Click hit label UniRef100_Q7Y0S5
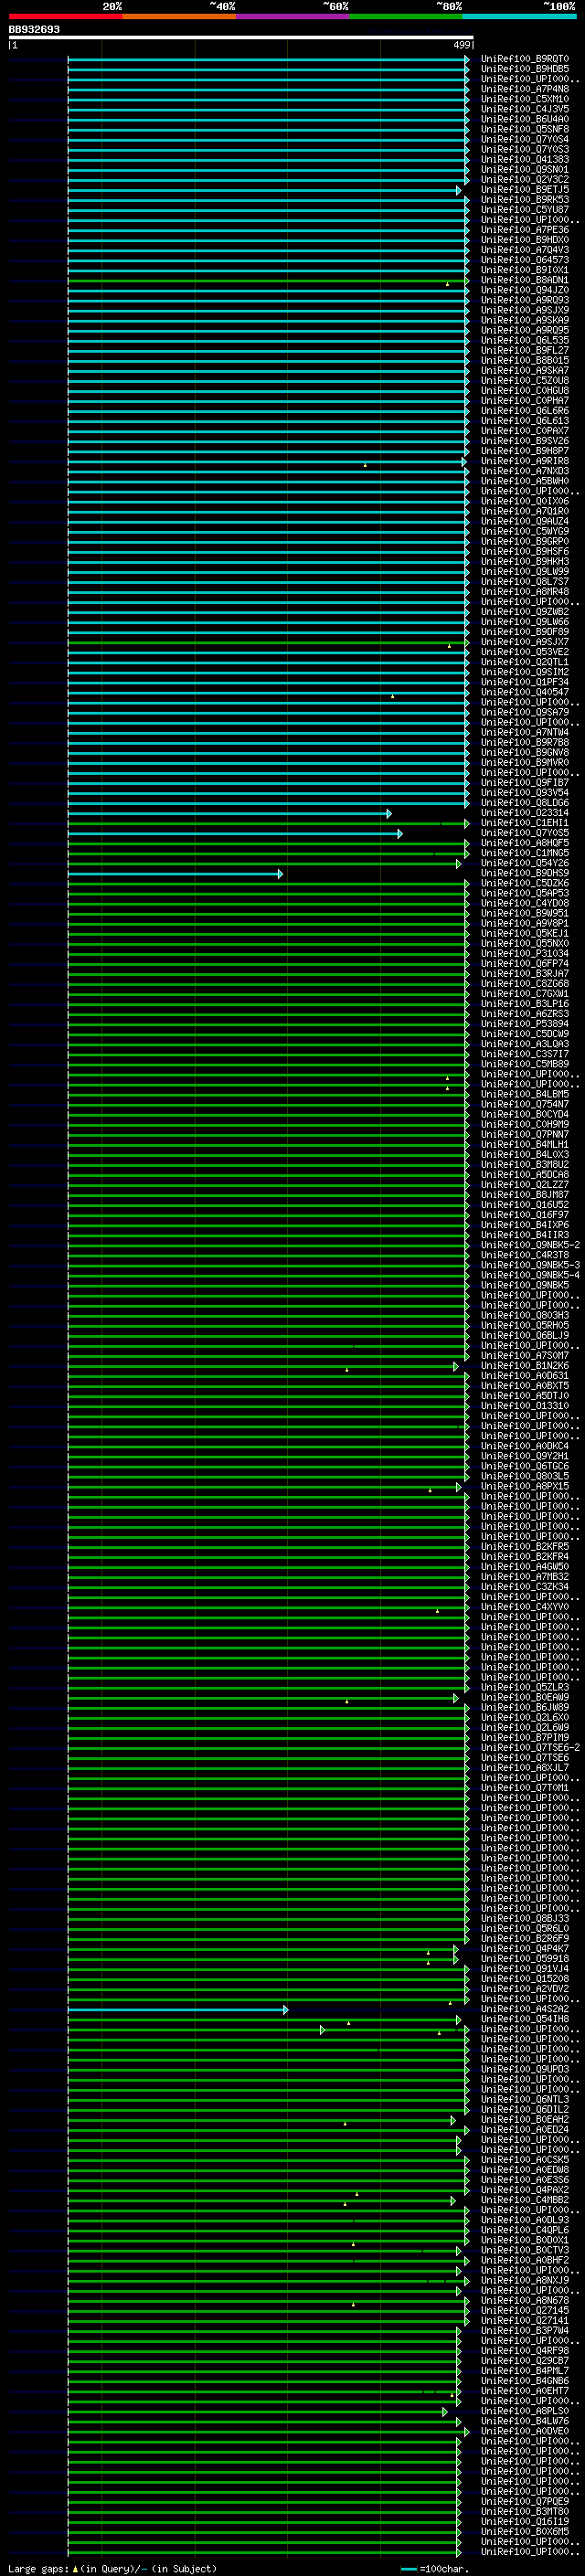 [524, 833]
